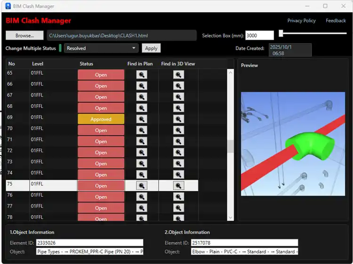Open Find in 3D View for clash 70
The image size is (353, 264).
(x=178, y=130)
